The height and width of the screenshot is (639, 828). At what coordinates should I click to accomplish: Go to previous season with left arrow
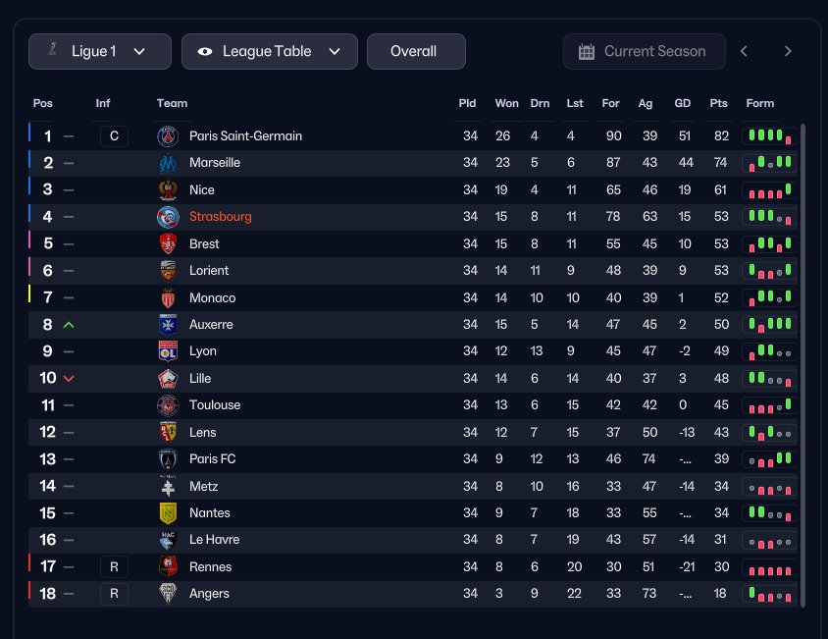[744, 51]
